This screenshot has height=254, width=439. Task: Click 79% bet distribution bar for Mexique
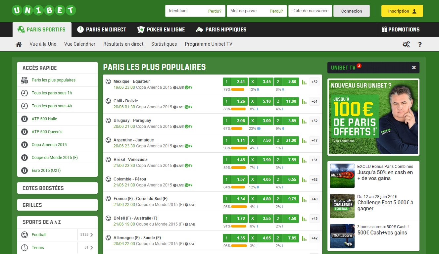click(x=238, y=89)
